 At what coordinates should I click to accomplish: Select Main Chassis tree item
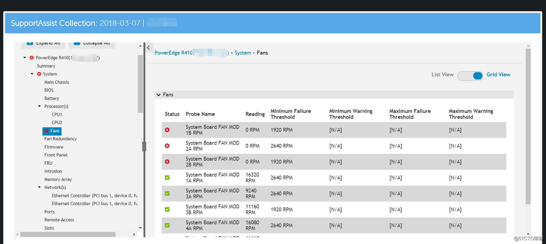(x=57, y=82)
